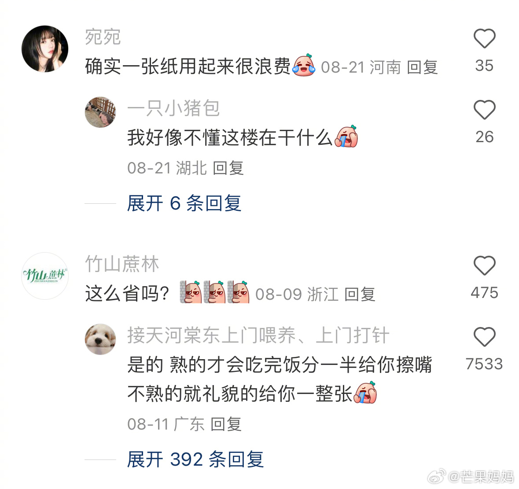519x489 pixels.
Task: Open username 一只小猪包
Action: coord(173,108)
